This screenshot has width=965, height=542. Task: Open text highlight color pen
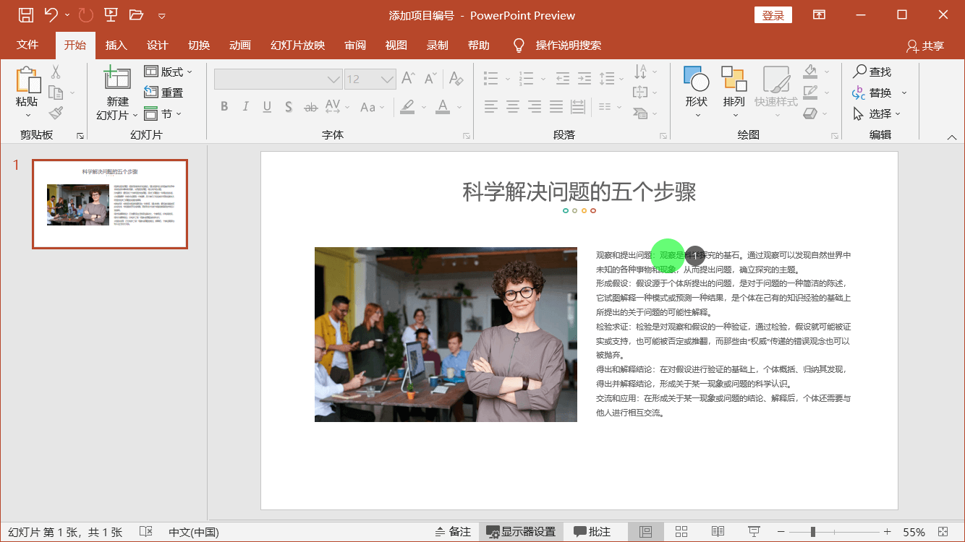(407, 107)
